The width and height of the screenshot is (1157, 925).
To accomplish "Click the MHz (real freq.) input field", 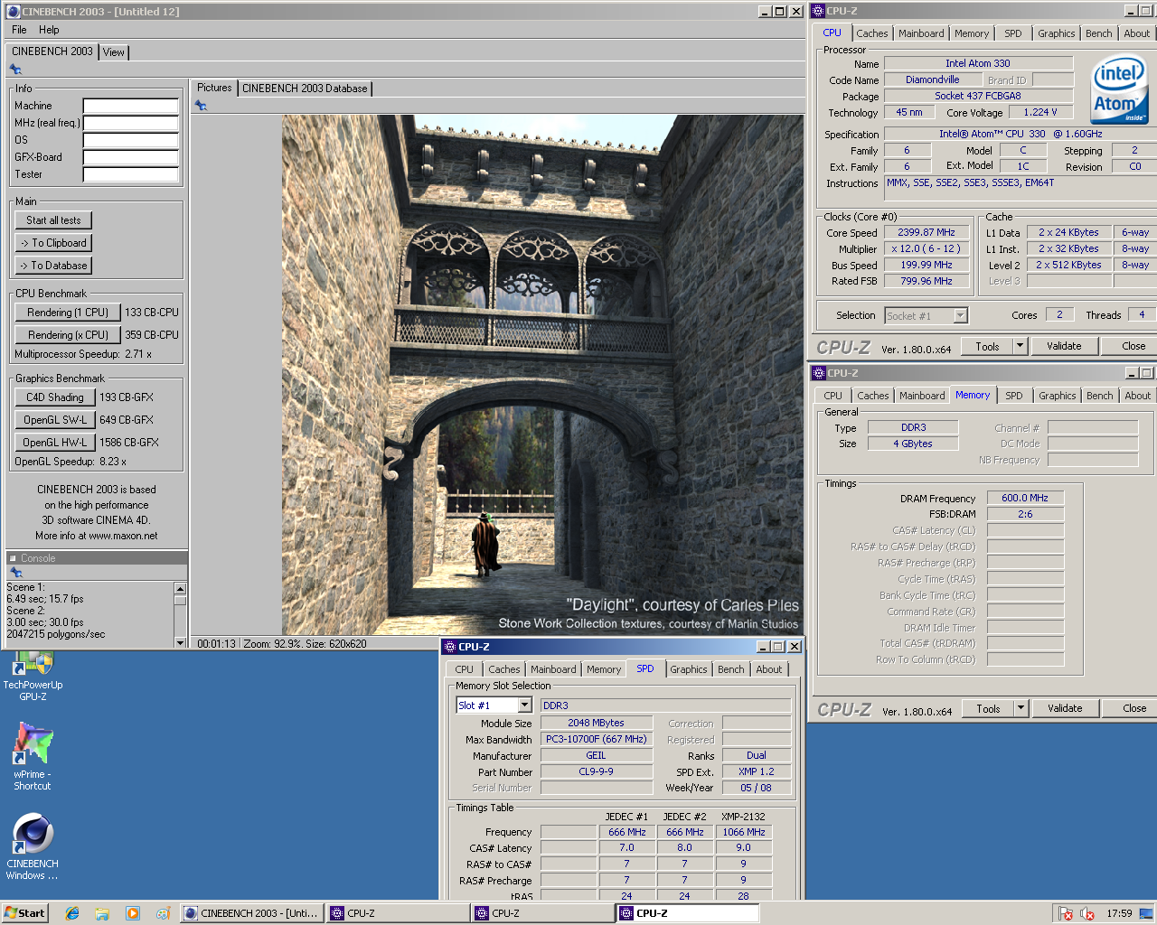I will click(x=131, y=123).
